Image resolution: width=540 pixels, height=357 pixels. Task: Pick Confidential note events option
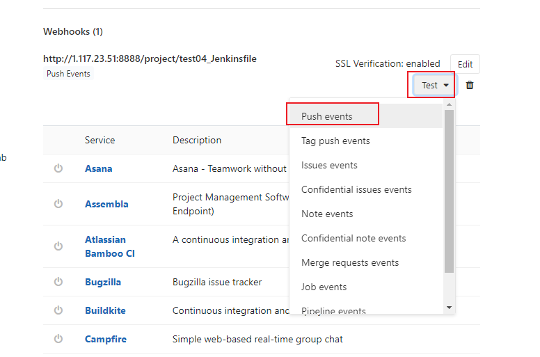366,238
